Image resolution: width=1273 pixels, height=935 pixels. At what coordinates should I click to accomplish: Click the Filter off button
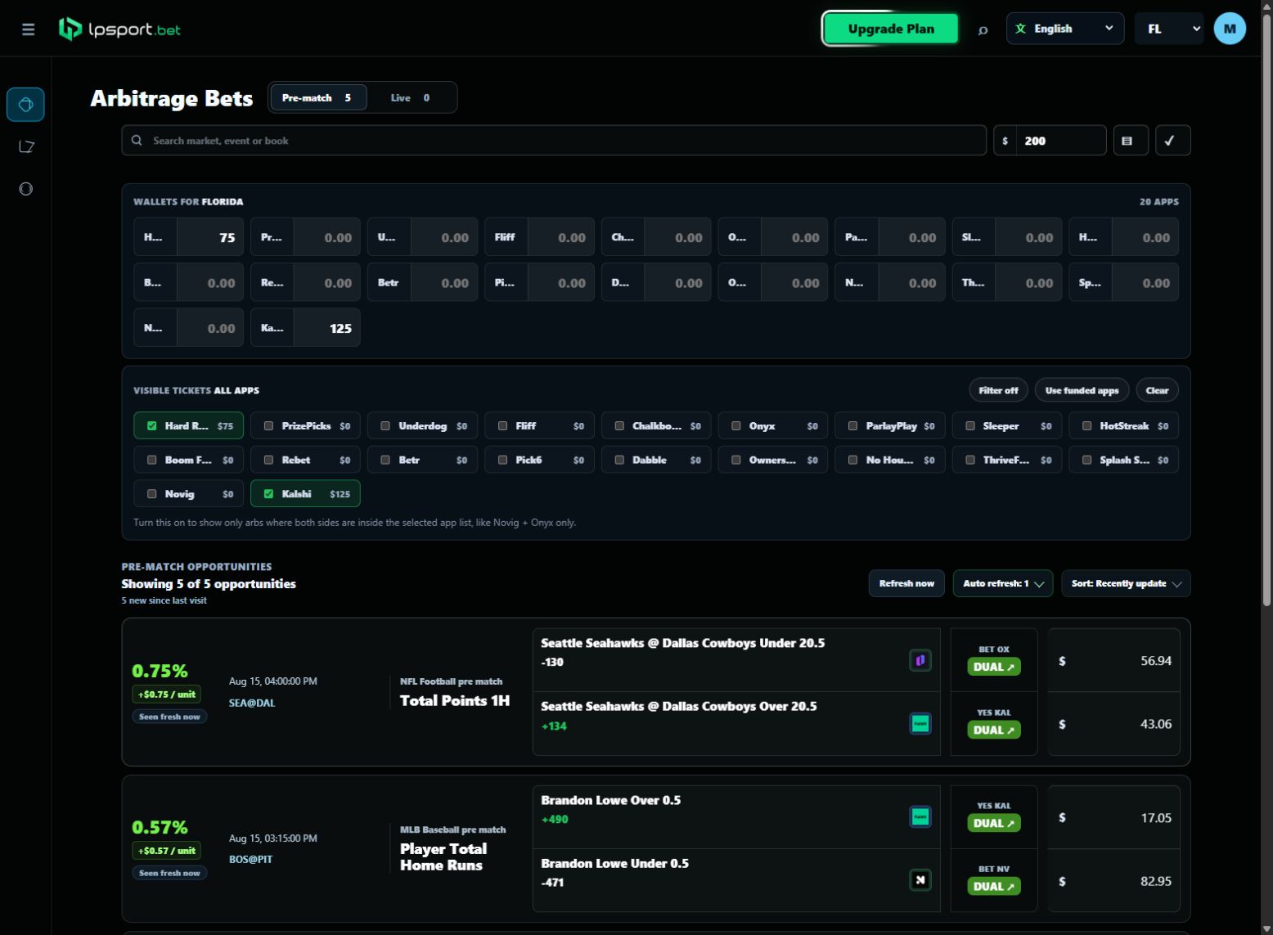tap(998, 390)
